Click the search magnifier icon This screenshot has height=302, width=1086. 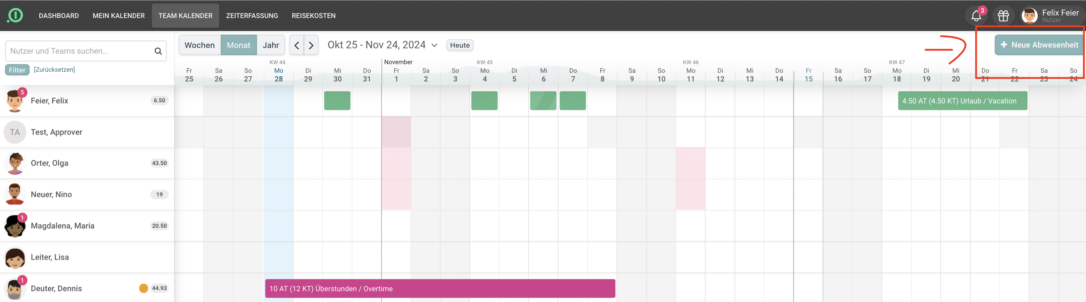(158, 51)
